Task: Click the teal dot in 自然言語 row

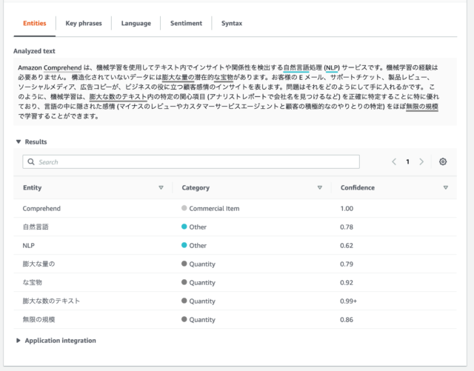Action: pyautogui.click(x=184, y=227)
